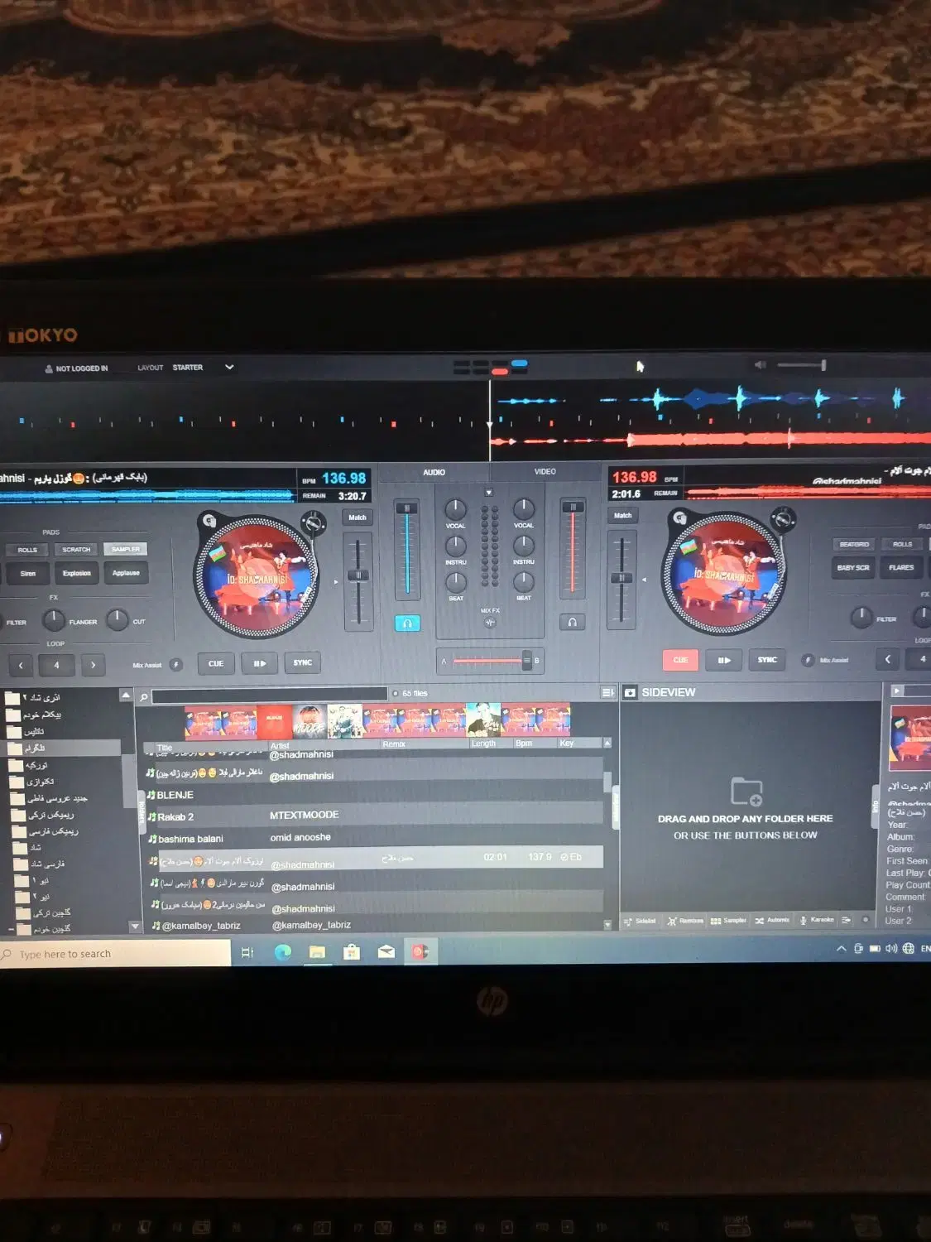The width and height of the screenshot is (931, 1242).
Task: Click right deck turntable search icon
Action: pyautogui.click(x=679, y=517)
